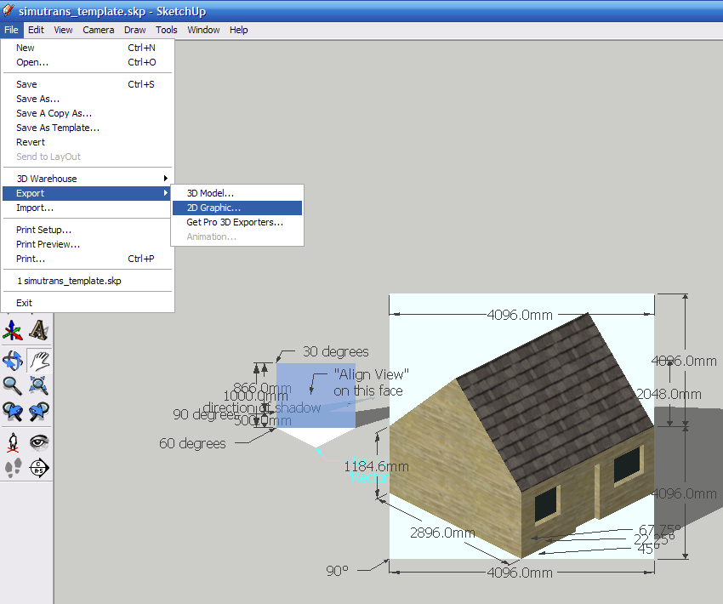Select the Pan hand tool

click(x=38, y=359)
